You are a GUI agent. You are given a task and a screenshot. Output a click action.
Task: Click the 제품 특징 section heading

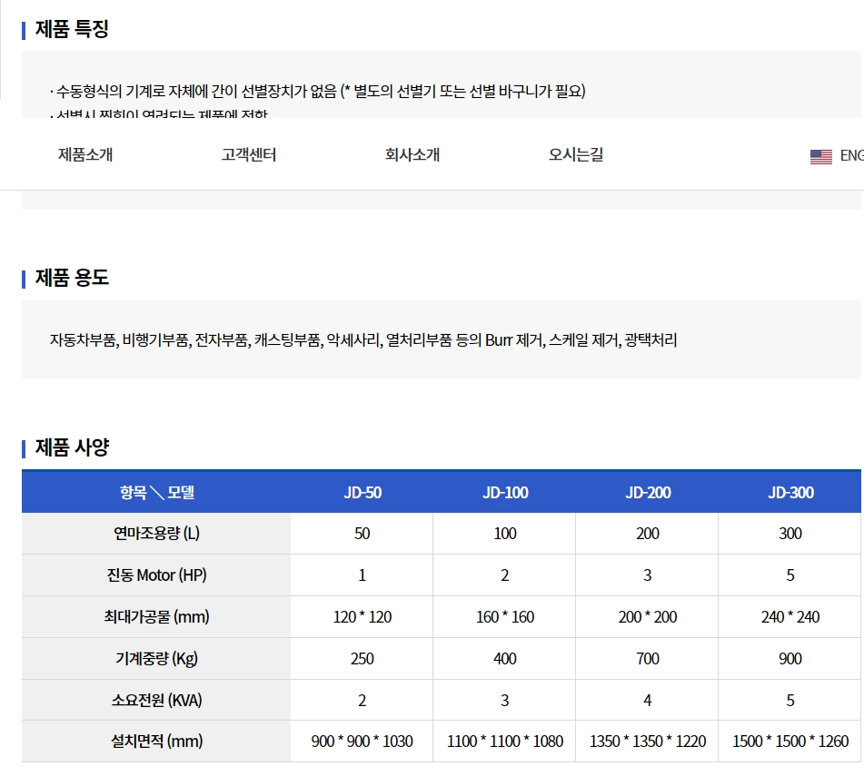coord(72,29)
